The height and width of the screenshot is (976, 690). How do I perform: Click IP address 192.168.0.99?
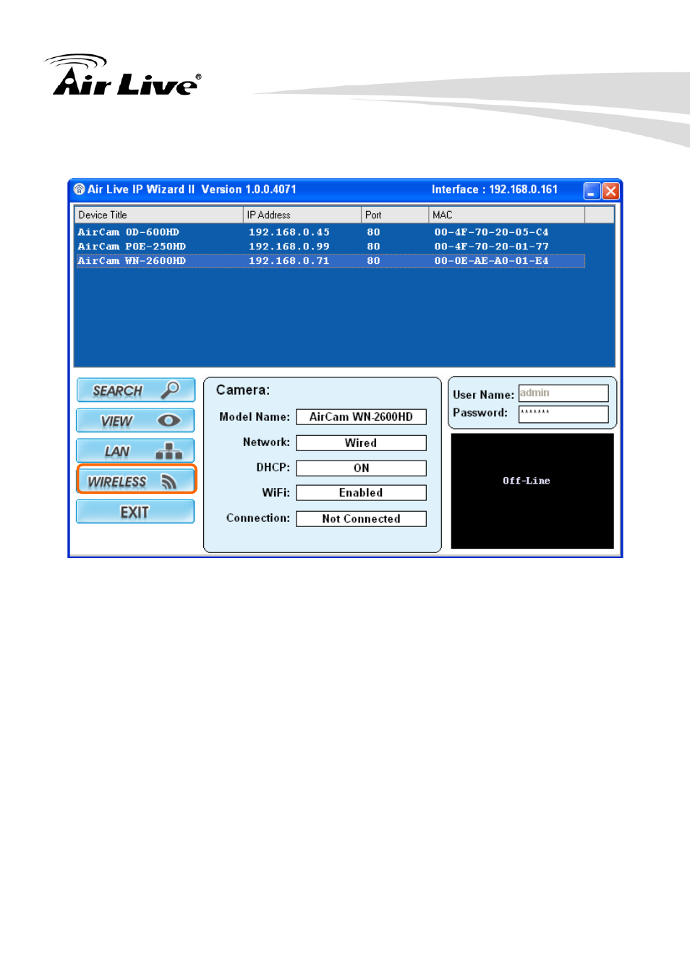tap(289, 247)
